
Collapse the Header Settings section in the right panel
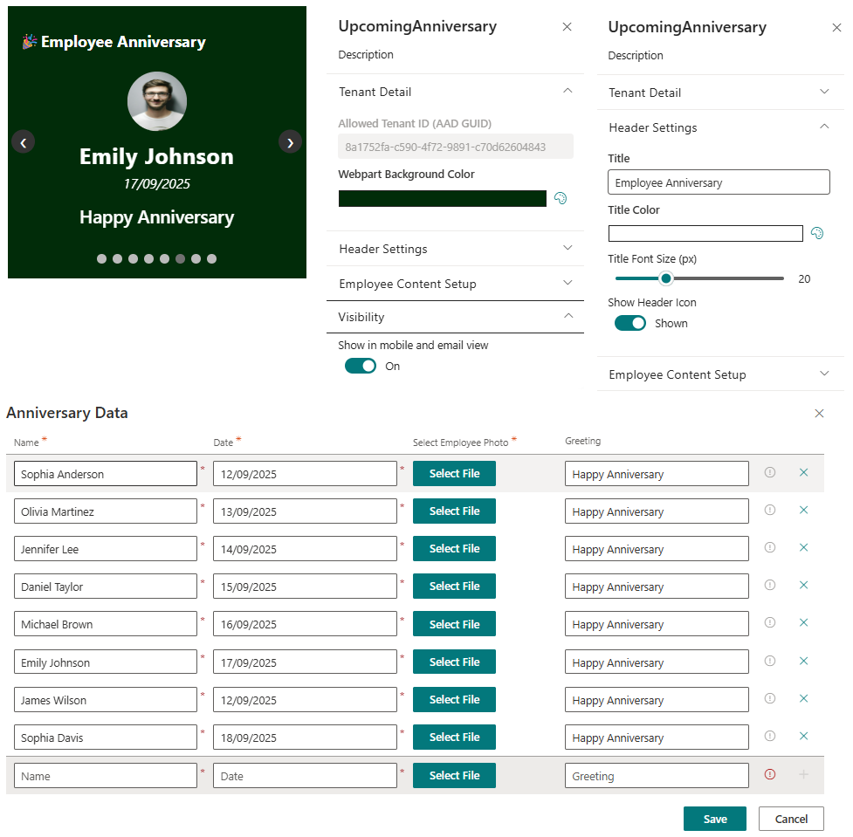click(824, 126)
